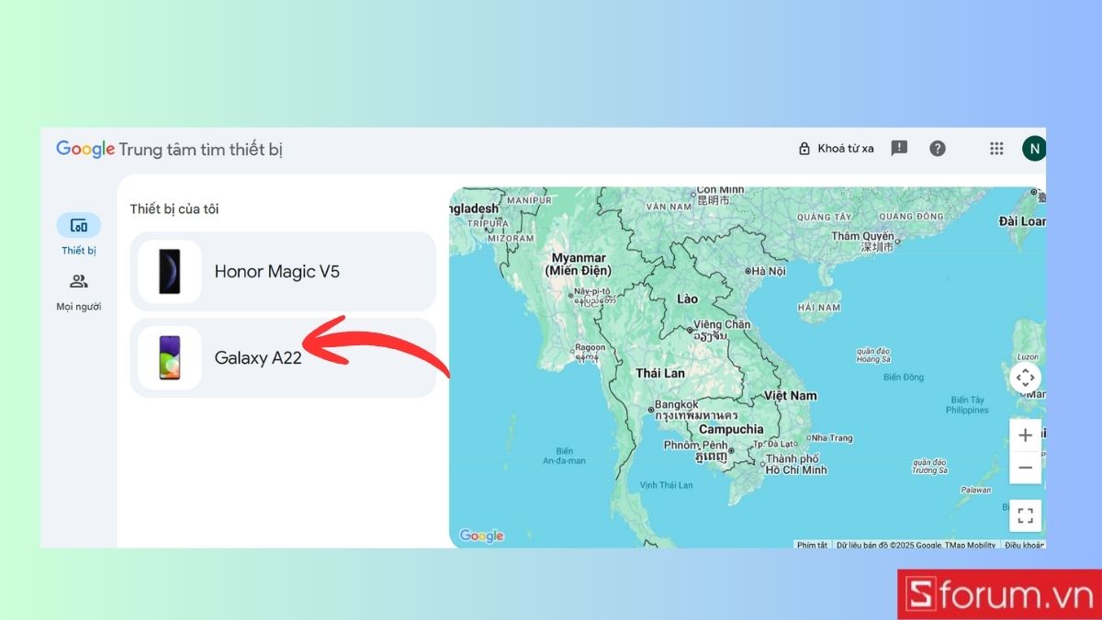Click the Thái Lan country label
Image resolution: width=1102 pixels, height=620 pixels.
[660, 374]
